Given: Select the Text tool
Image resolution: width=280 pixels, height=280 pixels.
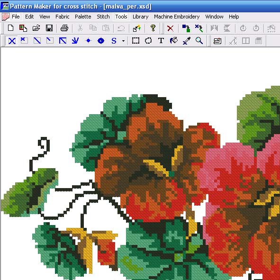Looking at the screenshot, I should [161, 41].
